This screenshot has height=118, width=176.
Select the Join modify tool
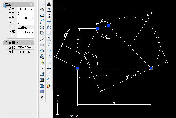coord(49,68)
